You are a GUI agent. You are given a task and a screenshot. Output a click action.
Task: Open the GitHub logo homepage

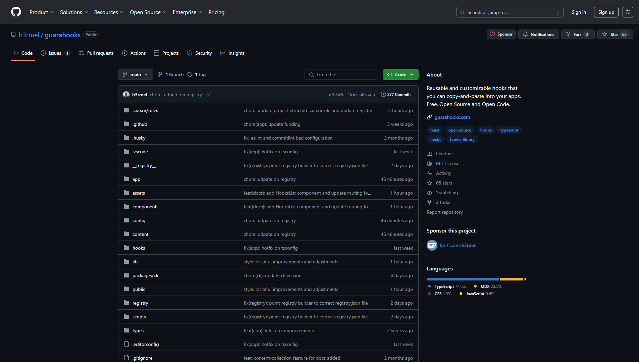pos(16,12)
